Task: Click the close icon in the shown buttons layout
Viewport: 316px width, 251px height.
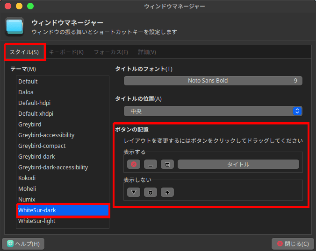Action: click(x=134, y=164)
